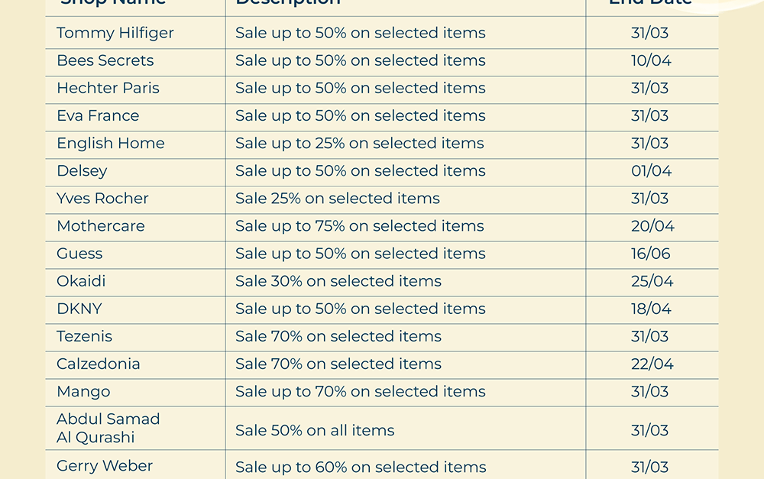This screenshot has width=764, height=479.
Task: Select Yves Rocher shop name
Action: (x=102, y=199)
